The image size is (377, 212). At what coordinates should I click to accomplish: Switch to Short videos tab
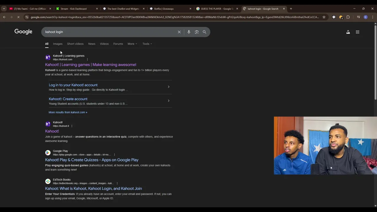[x=75, y=44]
